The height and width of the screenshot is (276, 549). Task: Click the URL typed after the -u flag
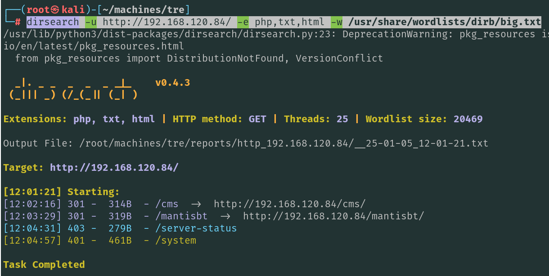(x=167, y=22)
